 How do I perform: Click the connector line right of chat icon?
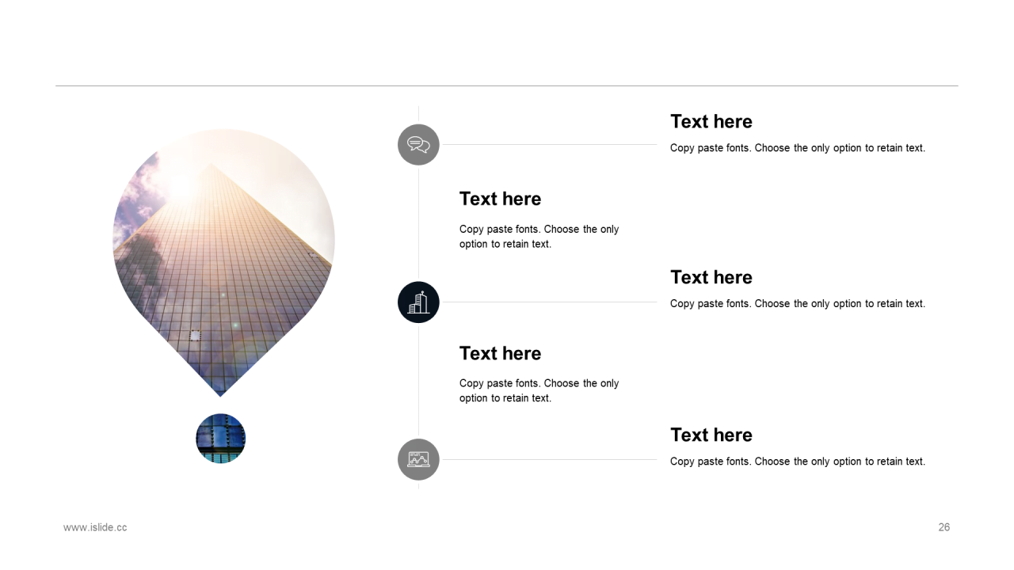550,145
